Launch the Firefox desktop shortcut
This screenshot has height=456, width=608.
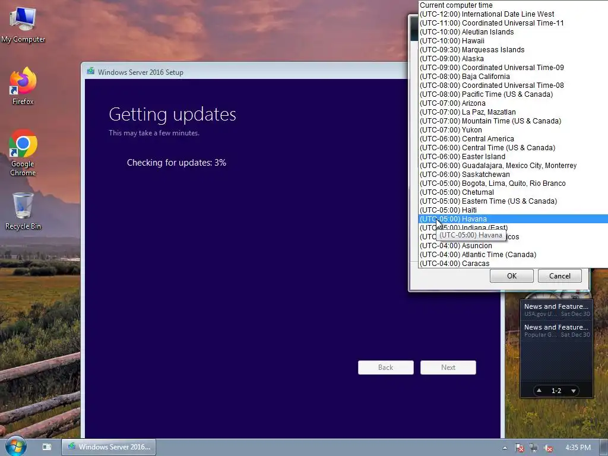[23, 86]
